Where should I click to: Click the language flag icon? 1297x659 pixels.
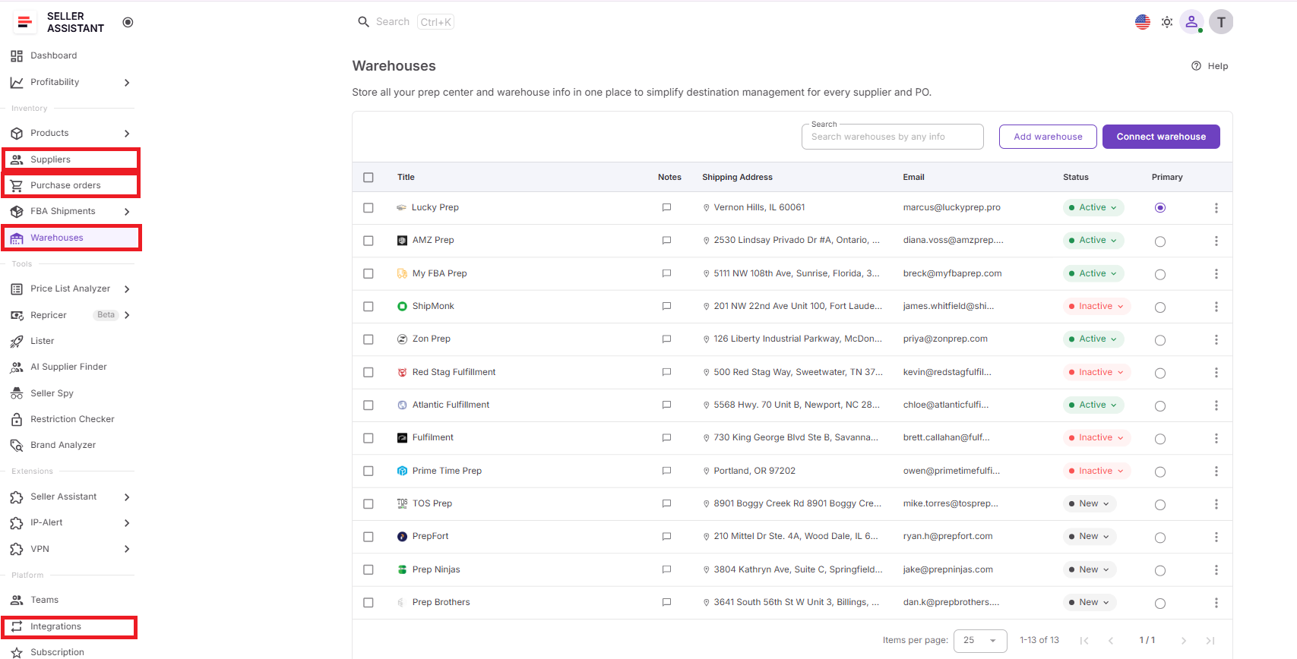pos(1143,22)
